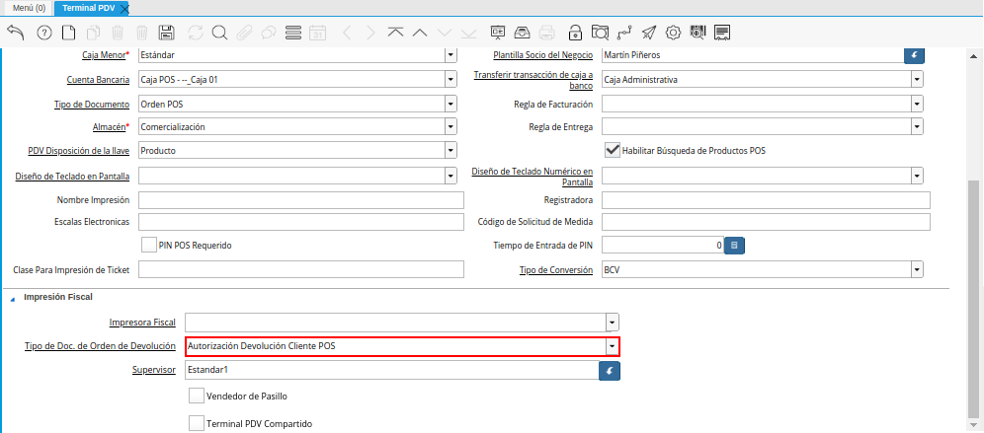Screen dimensions: 984x433
Task: Open Diseño de Teclado Numérico dropdown
Action: [918, 177]
